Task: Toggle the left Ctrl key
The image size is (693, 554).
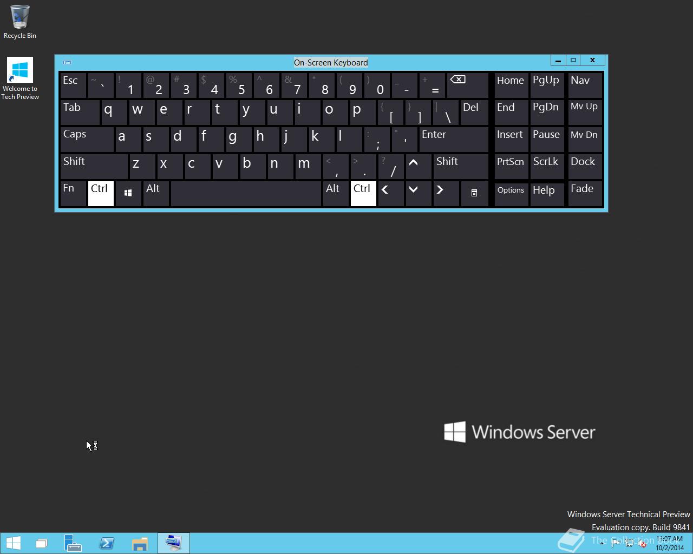Action: point(101,194)
